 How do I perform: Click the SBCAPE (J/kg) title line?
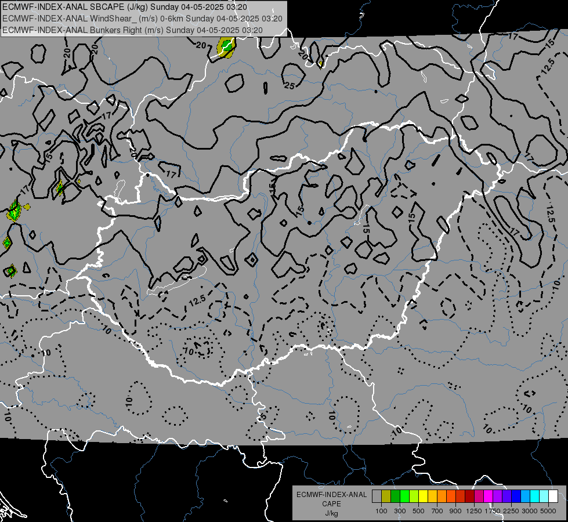coord(125,7)
